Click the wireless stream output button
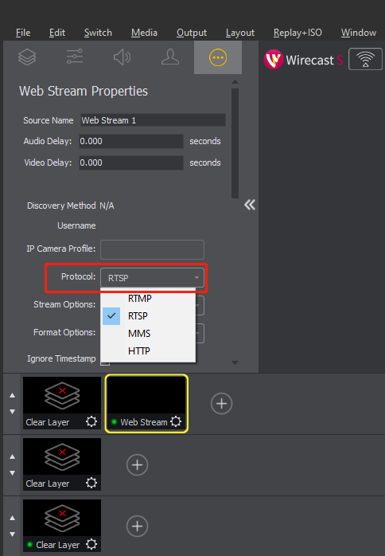The width and height of the screenshot is (385, 556). pyautogui.click(x=366, y=59)
